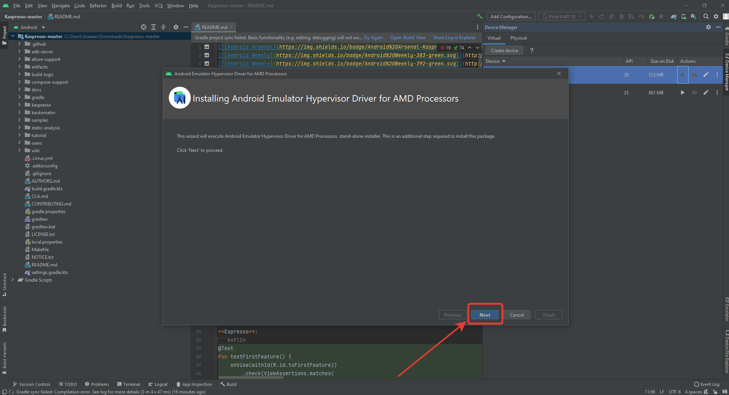The image size is (729, 395).
Task: Open IDE settings gear in main toolbar
Action: 716,16
